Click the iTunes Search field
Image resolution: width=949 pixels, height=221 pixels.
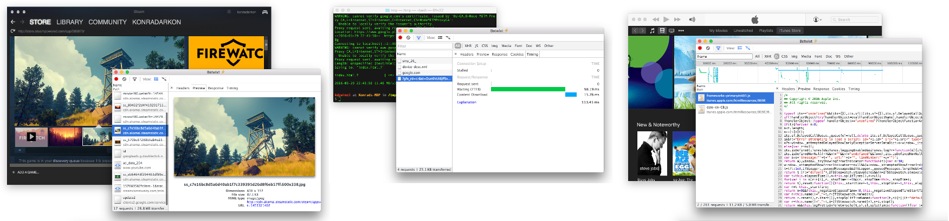(x=855, y=19)
